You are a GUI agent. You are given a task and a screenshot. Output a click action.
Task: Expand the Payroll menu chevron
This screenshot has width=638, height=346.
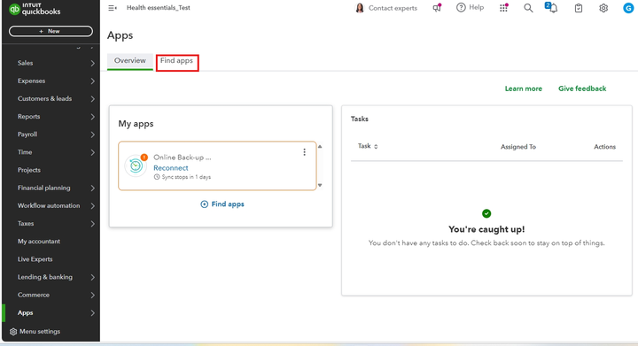(x=92, y=135)
